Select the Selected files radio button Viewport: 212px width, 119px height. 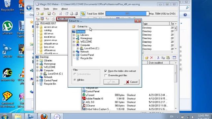coord(75,74)
